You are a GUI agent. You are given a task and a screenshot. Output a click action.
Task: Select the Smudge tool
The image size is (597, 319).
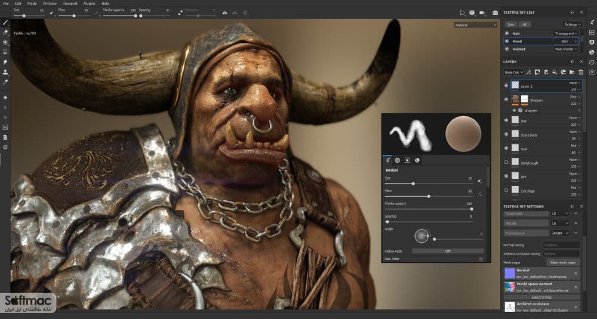tap(5, 61)
